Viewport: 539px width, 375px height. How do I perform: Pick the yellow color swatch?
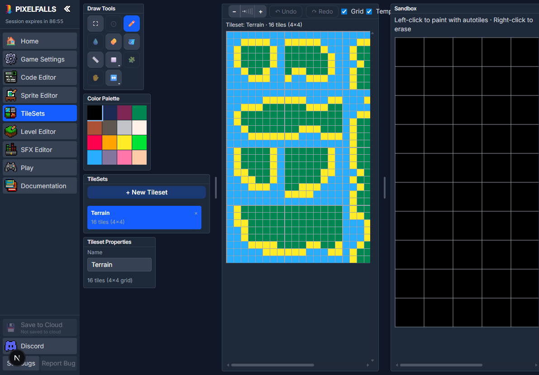point(124,142)
